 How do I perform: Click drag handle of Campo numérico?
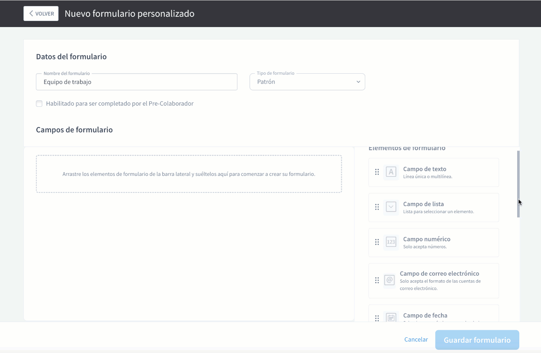tap(377, 242)
